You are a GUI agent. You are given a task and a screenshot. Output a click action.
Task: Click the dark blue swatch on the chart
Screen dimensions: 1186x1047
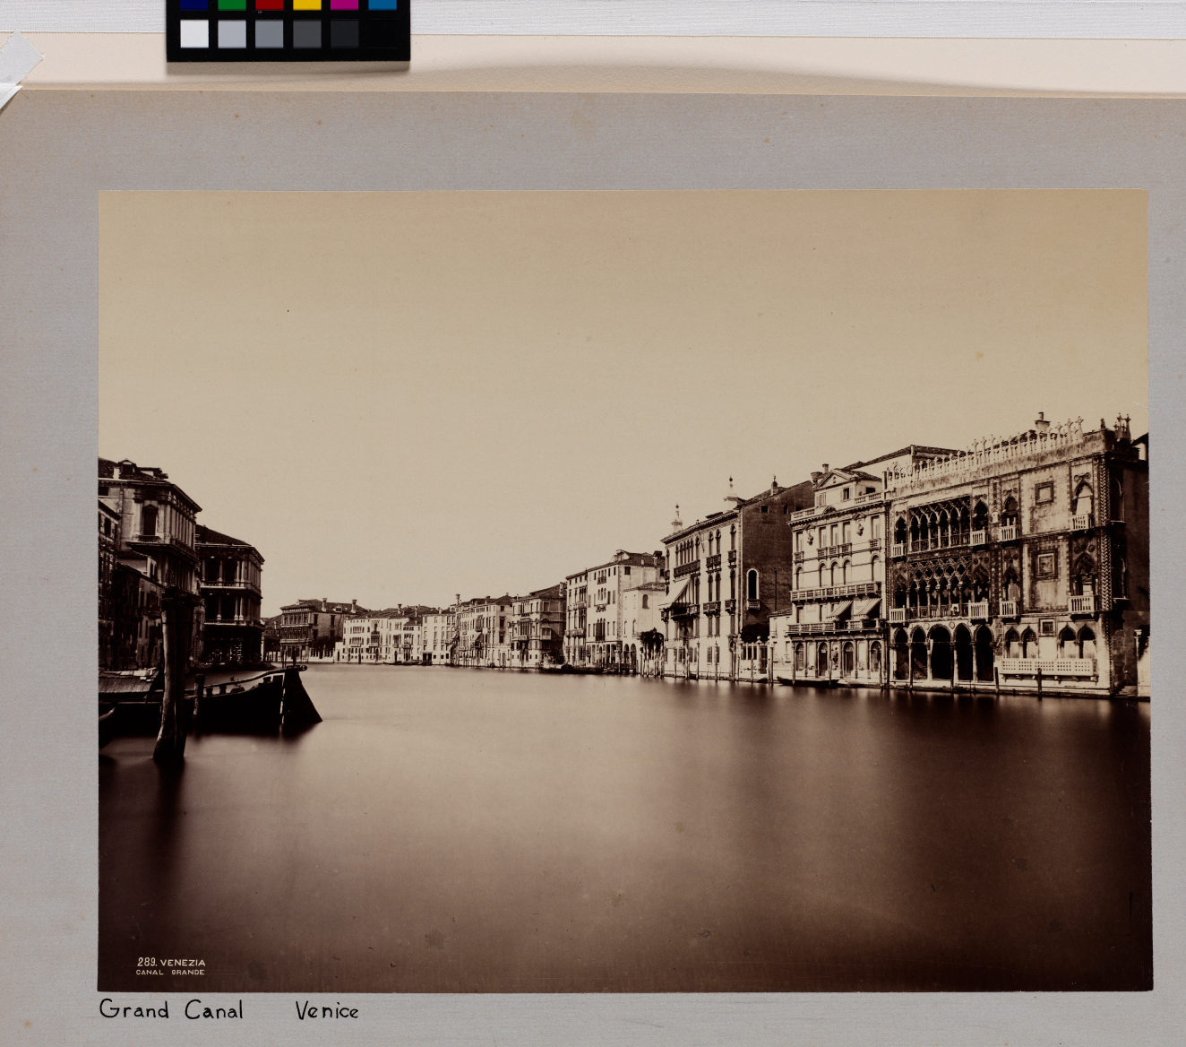(x=193, y=4)
